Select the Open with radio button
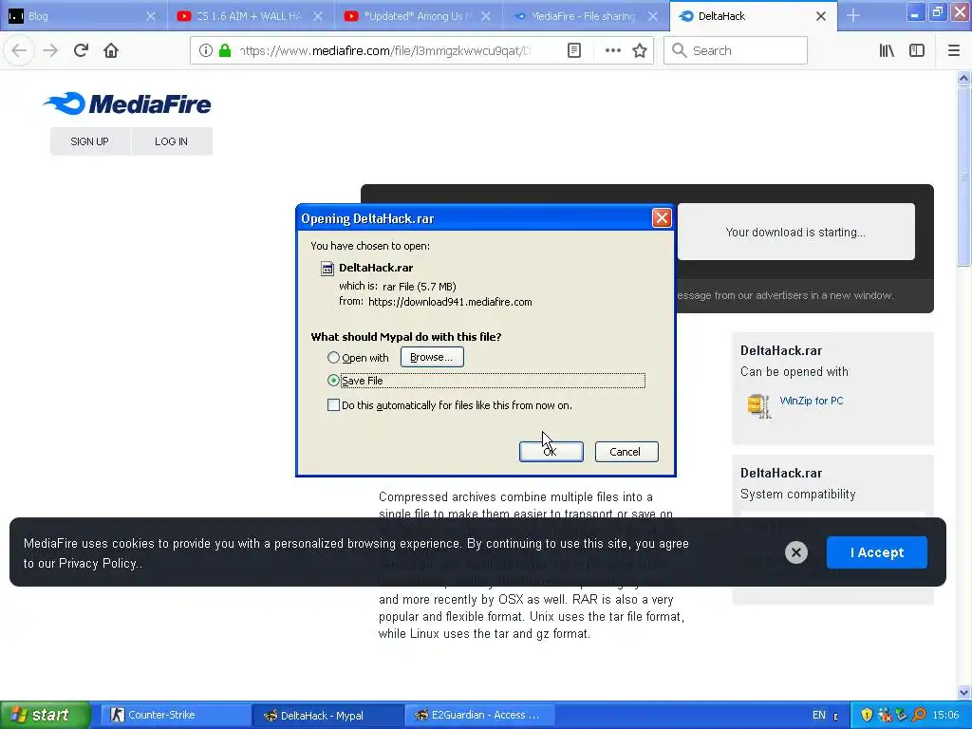This screenshot has width=972, height=729. (333, 358)
